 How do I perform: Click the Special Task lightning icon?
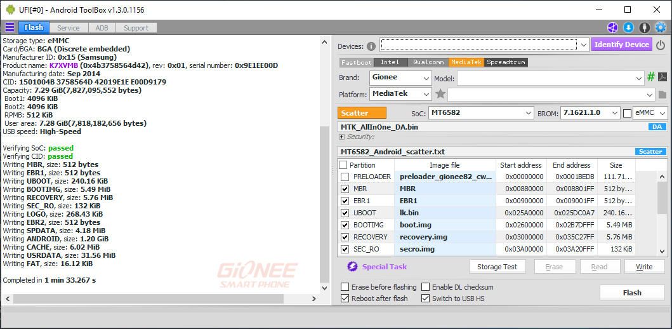(352, 267)
